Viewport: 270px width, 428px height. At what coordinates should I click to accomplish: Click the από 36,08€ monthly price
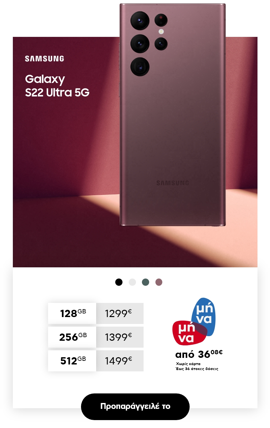point(199,355)
